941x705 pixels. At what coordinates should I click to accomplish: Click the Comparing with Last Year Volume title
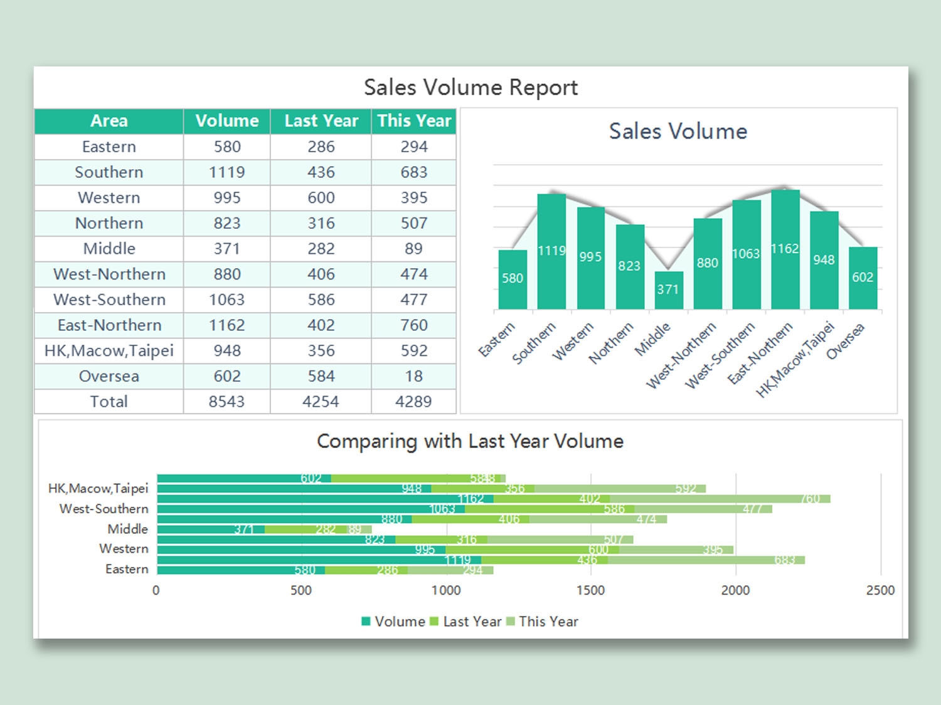(470, 441)
